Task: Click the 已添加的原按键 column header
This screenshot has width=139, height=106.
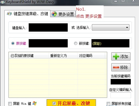Action: click(x=29, y=56)
